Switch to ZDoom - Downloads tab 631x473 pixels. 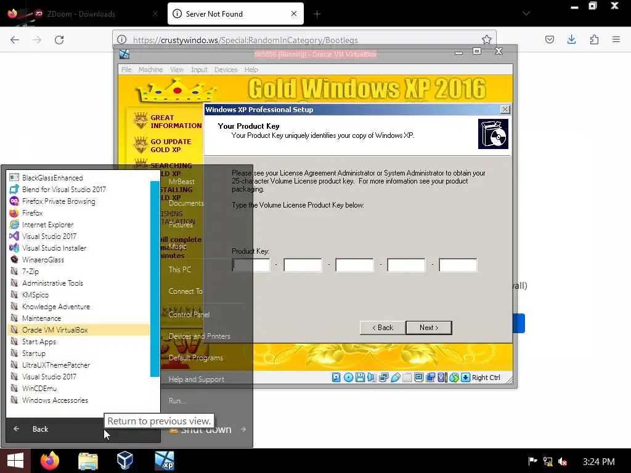point(82,14)
